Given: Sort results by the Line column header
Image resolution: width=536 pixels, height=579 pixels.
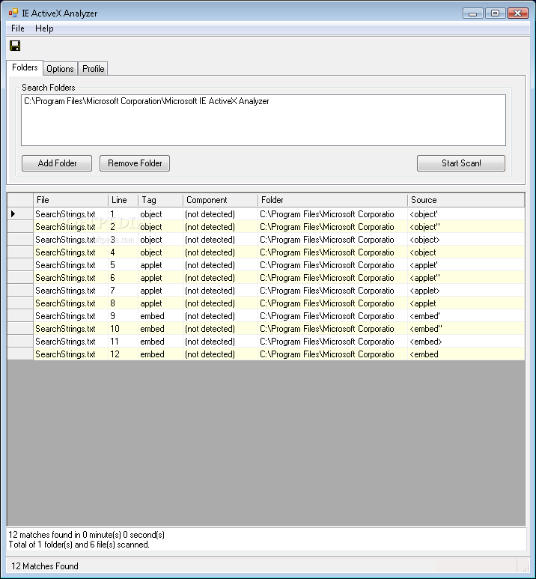Looking at the screenshot, I should coord(123,200).
